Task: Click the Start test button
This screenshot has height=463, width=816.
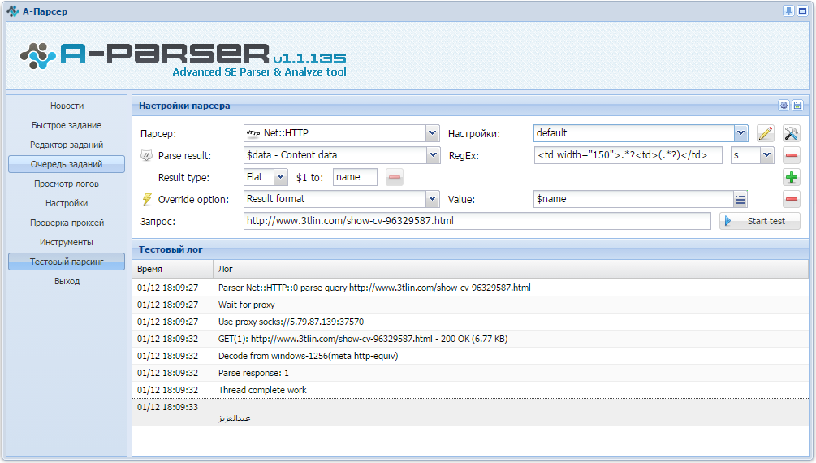Action: tap(760, 221)
